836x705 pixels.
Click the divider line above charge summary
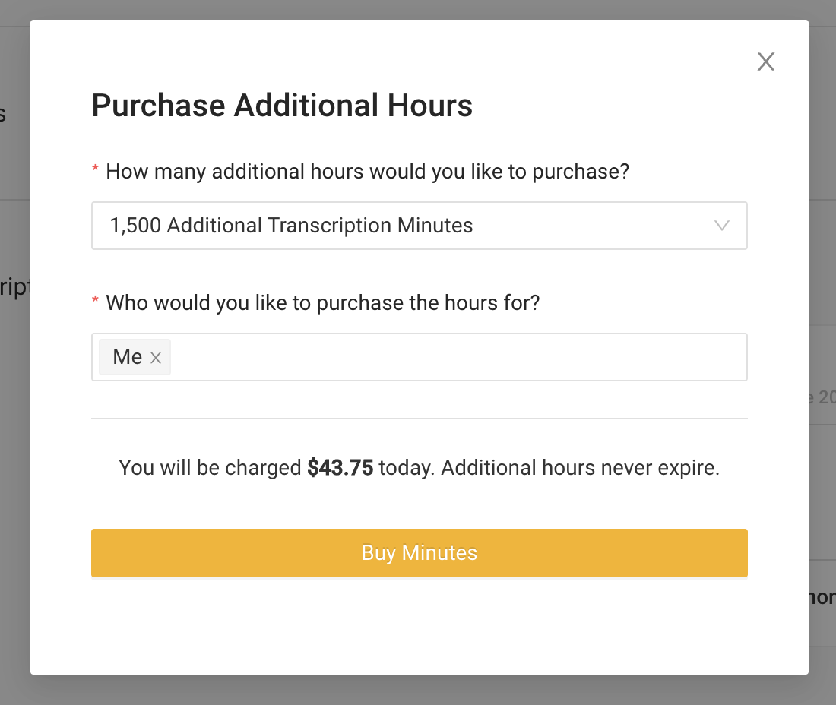point(420,419)
